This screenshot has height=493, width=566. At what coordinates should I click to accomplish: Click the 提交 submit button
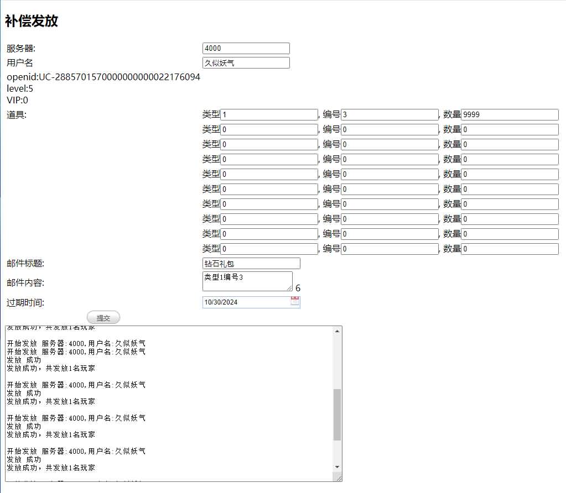point(103,318)
